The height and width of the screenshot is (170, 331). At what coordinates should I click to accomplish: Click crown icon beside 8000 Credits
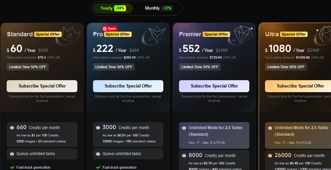pos(184,155)
